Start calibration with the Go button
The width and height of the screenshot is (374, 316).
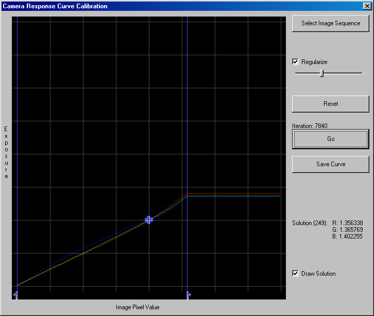(x=330, y=139)
